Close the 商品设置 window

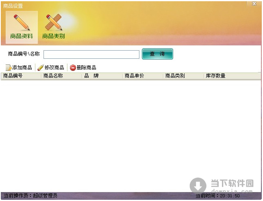[254, 4]
